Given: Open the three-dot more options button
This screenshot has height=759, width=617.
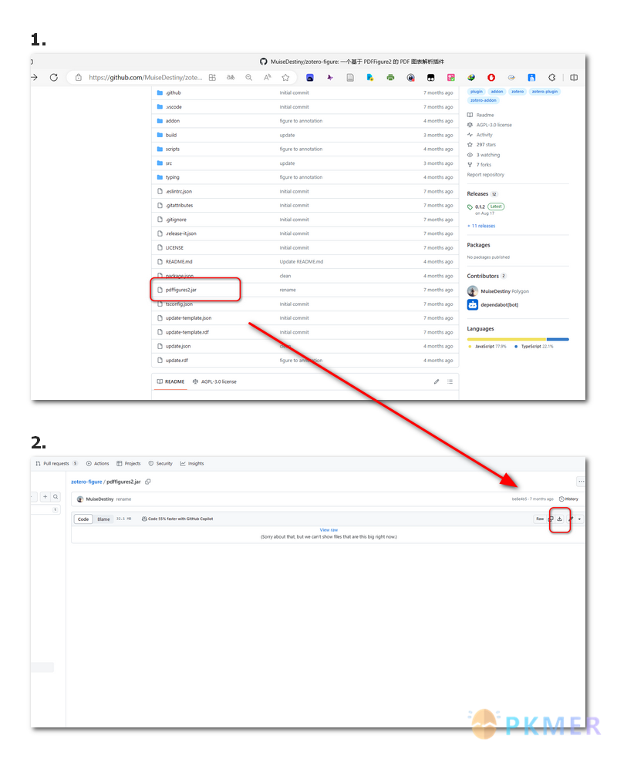Looking at the screenshot, I should pos(581,482).
